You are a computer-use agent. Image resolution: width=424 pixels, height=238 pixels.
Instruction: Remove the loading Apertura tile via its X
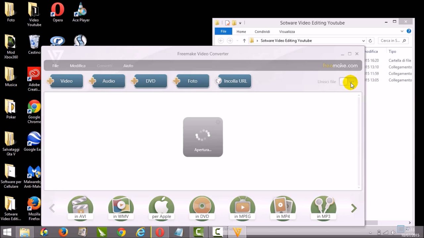point(218,122)
